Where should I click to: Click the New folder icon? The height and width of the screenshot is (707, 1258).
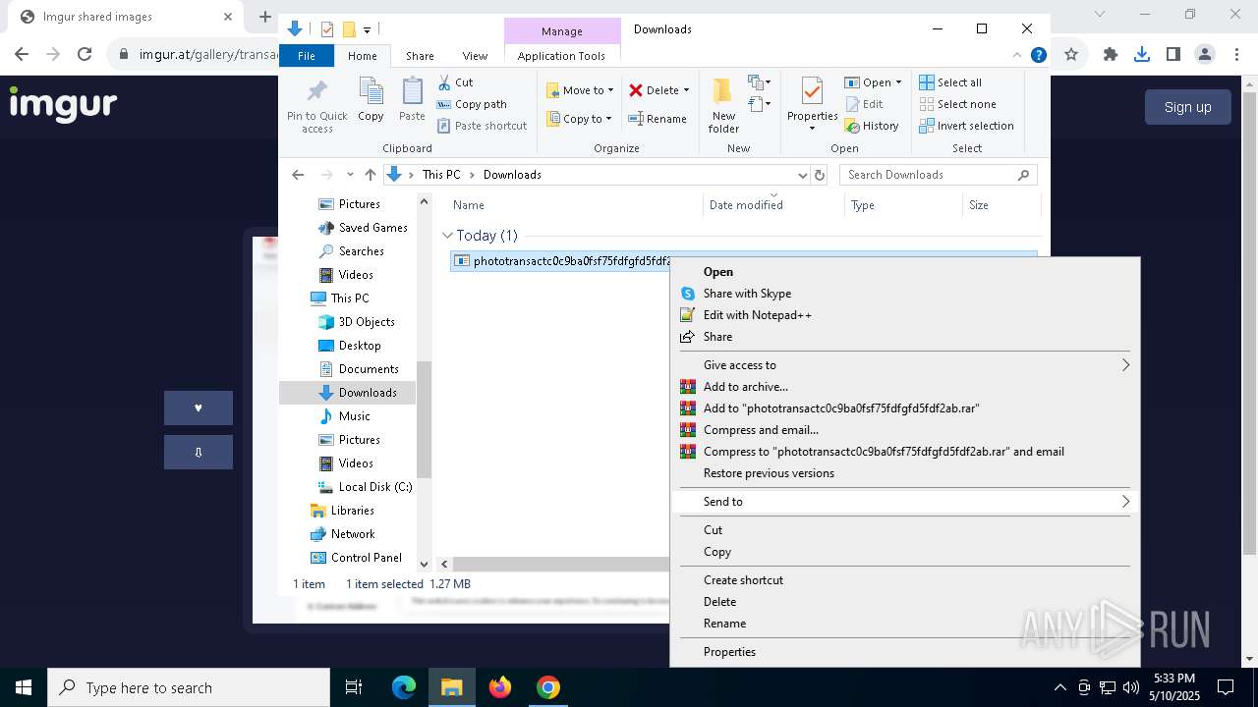click(723, 105)
